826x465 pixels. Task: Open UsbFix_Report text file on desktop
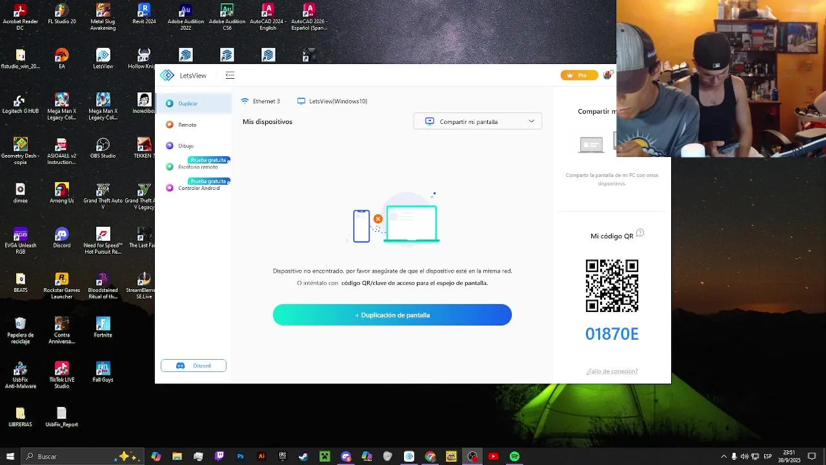tap(62, 418)
